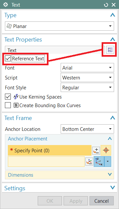Click the Anchor Location label
Screen dimensions: 119x209
23,129
